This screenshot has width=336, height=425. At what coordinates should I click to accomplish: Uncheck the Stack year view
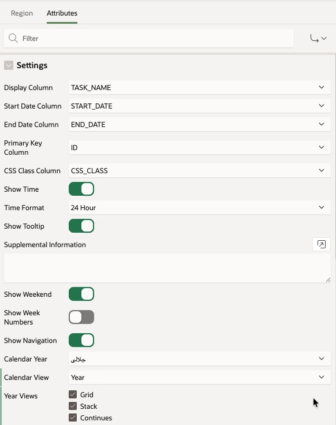pyautogui.click(x=73, y=406)
